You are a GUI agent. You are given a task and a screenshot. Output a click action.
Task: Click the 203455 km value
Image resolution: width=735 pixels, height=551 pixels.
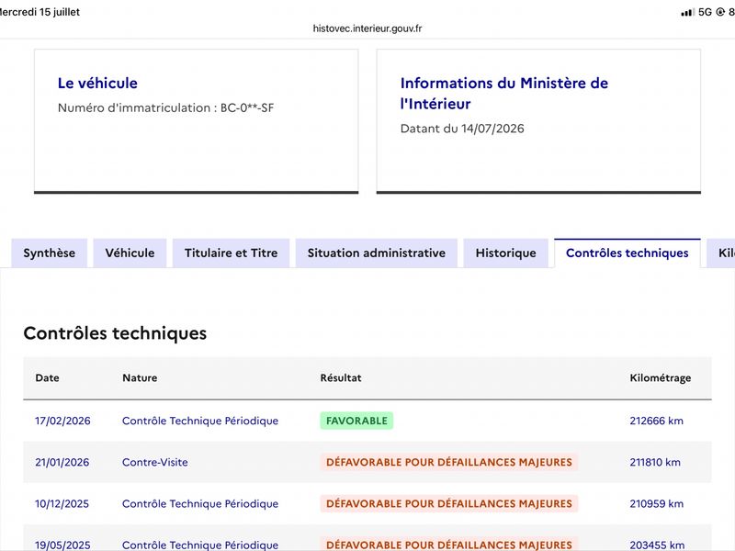(x=657, y=545)
